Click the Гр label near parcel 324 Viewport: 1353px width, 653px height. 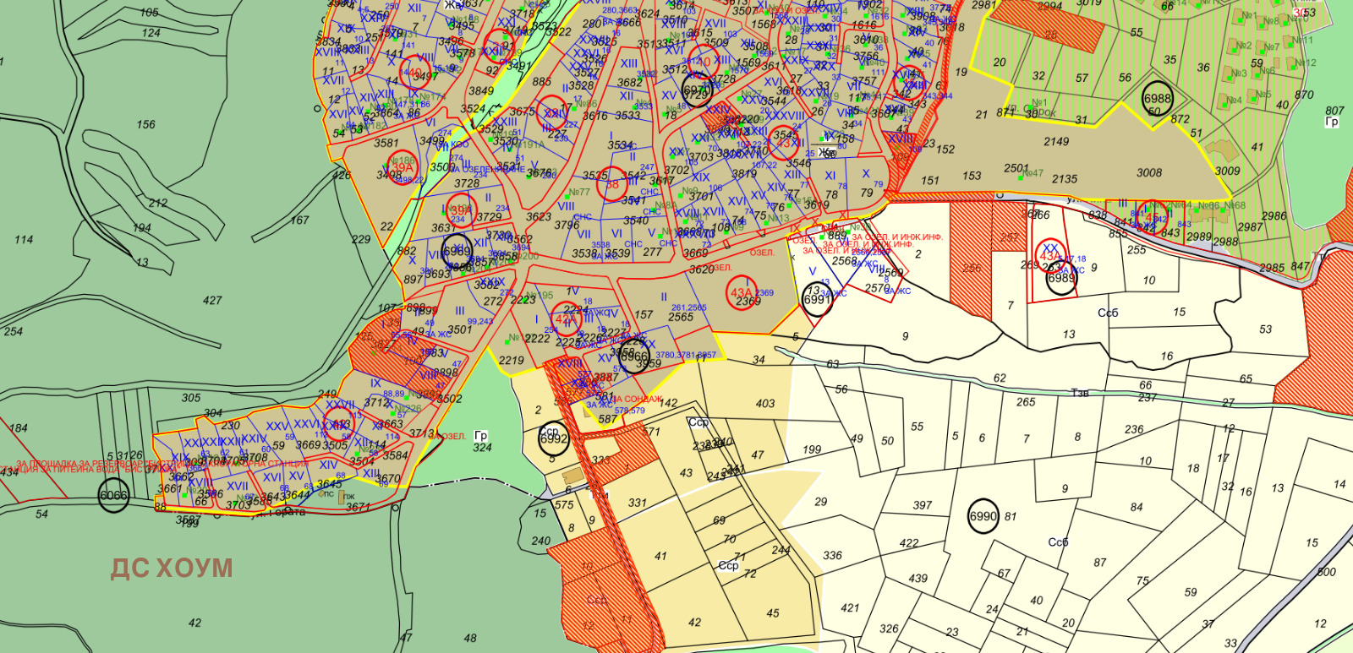(480, 436)
